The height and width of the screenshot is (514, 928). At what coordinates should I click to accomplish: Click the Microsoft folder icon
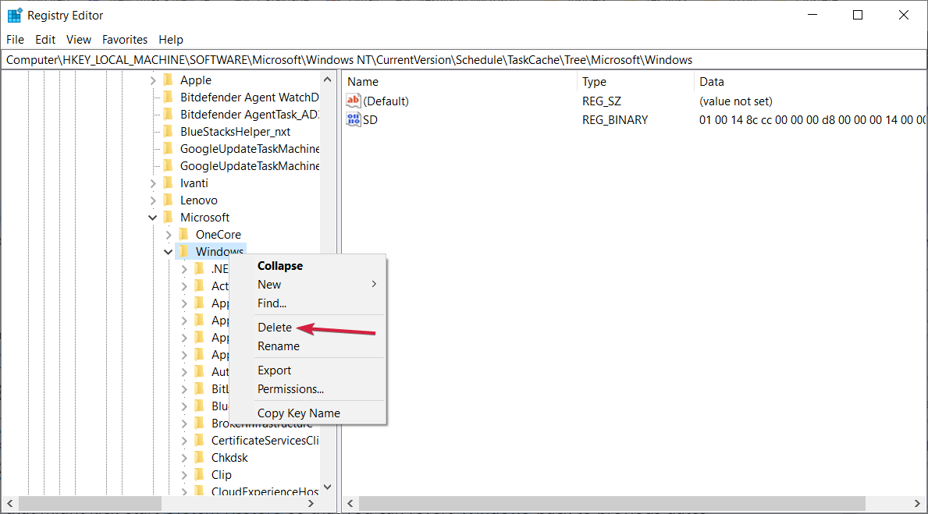coord(168,217)
